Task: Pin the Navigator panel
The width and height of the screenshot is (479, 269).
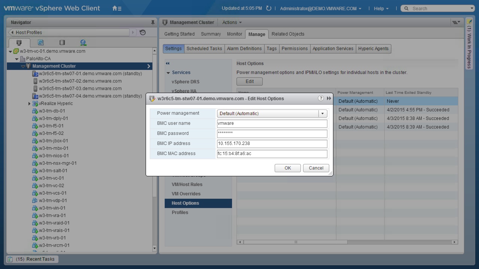Action: (153, 22)
